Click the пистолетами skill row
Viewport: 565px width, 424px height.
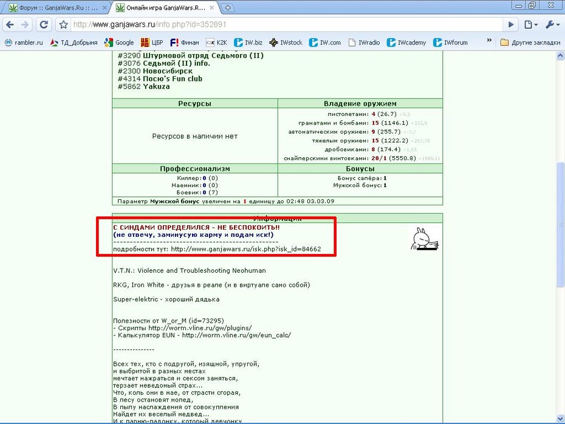pyautogui.click(x=369, y=114)
